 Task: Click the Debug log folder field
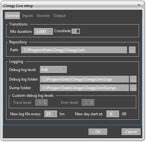[84, 79]
